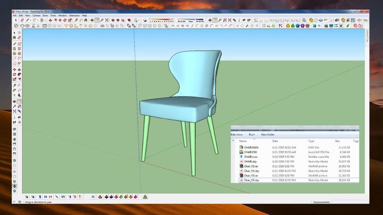Sort files by Date column in Explorer
383x215 pixels.
pyautogui.click(x=275, y=141)
